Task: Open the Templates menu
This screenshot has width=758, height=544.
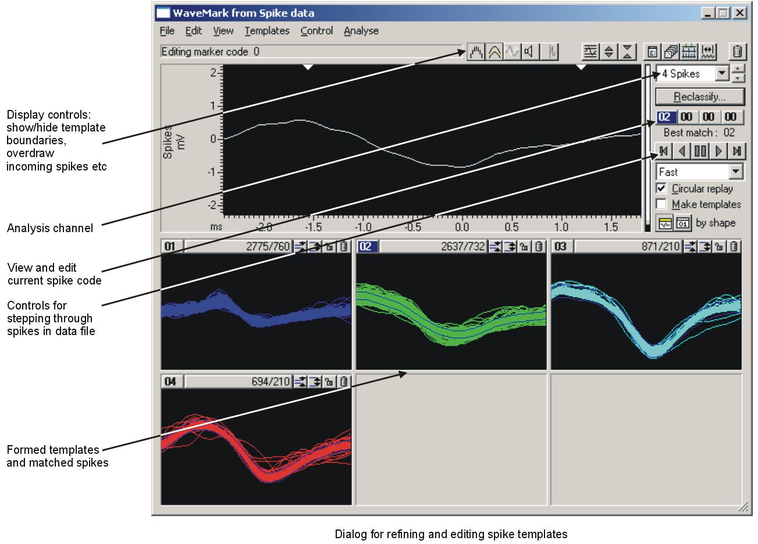Action: coord(266,31)
